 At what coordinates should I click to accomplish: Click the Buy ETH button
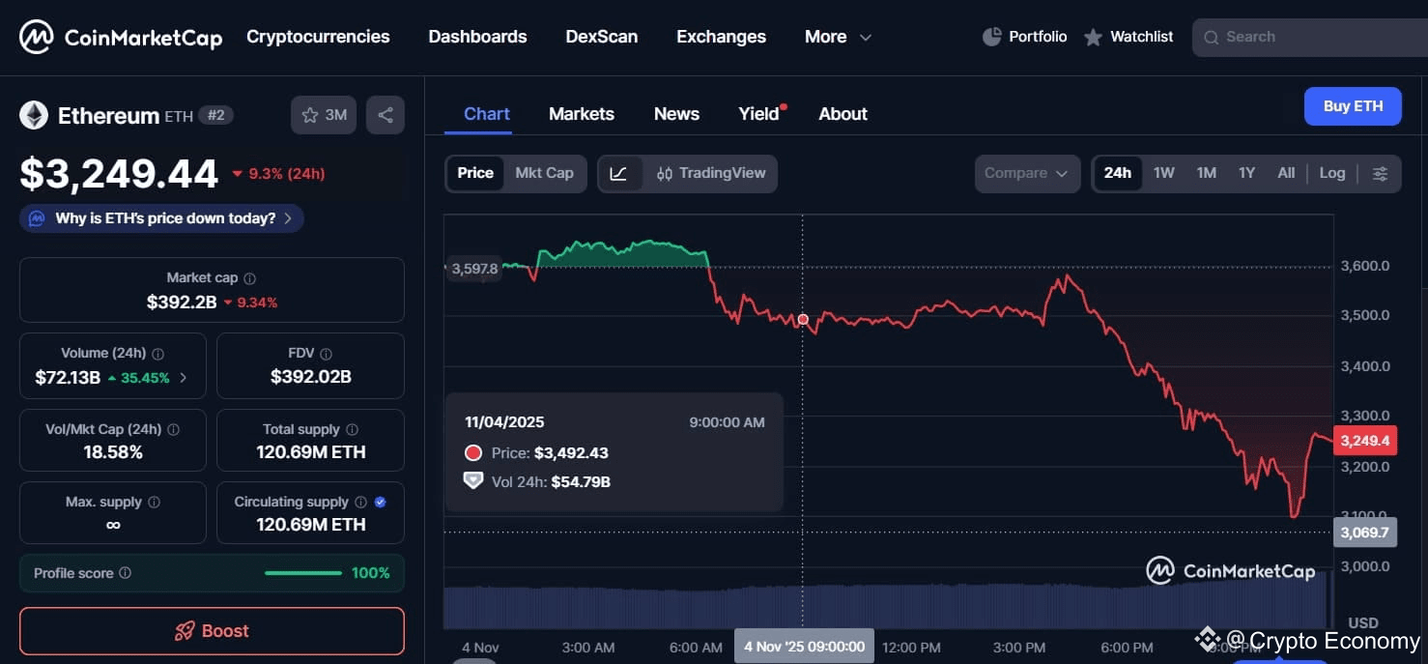1352,106
